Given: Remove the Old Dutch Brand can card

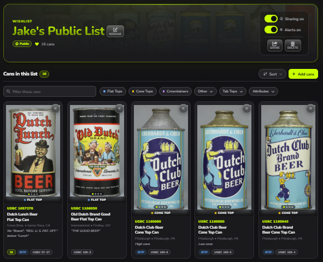Looking at the screenshot, I should click(x=119, y=108).
